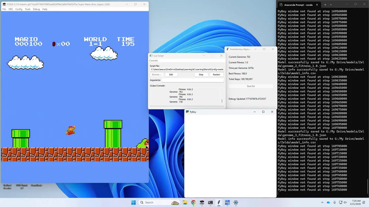This screenshot has width=369, height=207.
Task: Click the network tray icon
Action: point(340,202)
